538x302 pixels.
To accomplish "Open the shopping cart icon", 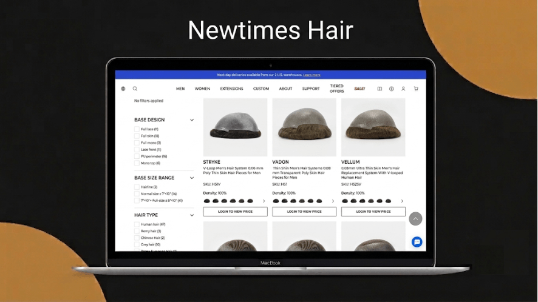I will coord(416,89).
